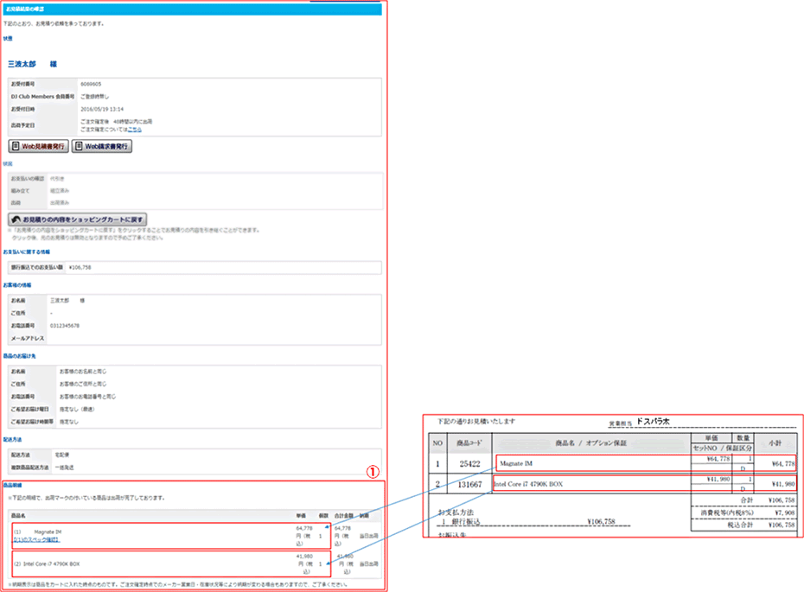Click the 代引き payment status value

[57, 178]
